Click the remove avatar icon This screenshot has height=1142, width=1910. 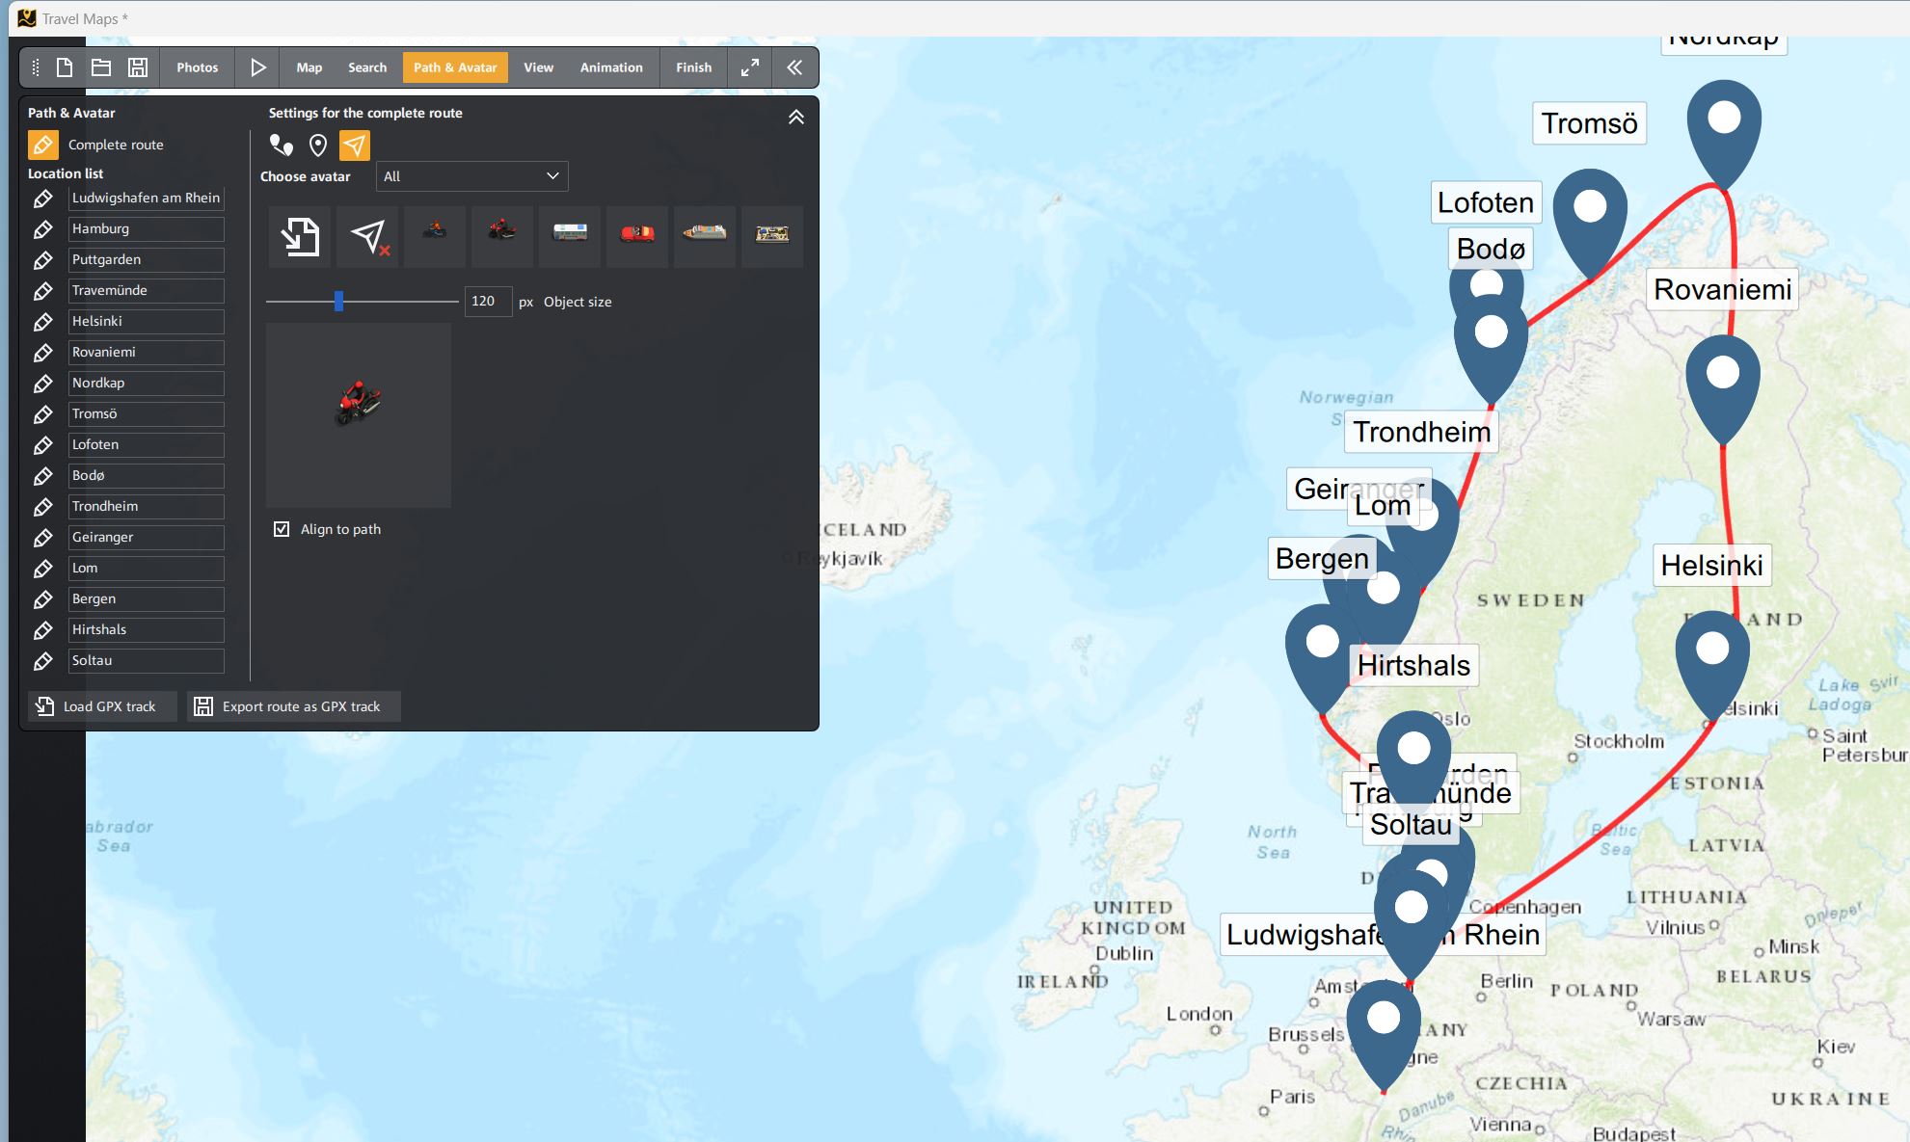pyautogui.click(x=368, y=236)
